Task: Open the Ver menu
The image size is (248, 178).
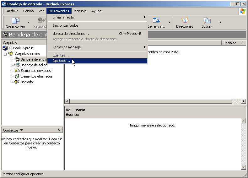Action: tap(41, 11)
